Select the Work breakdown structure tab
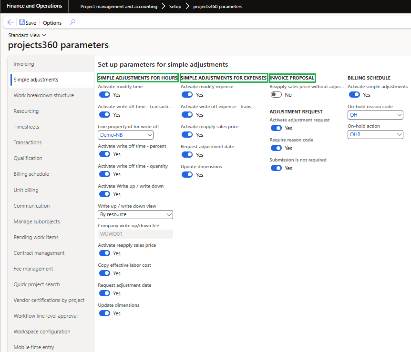The height and width of the screenshot is (352, 411). pyautogui.click(x=44, y=95)
